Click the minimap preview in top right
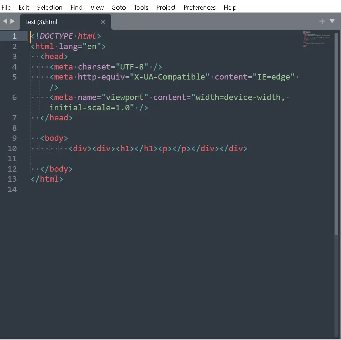 tap(315, 39)
